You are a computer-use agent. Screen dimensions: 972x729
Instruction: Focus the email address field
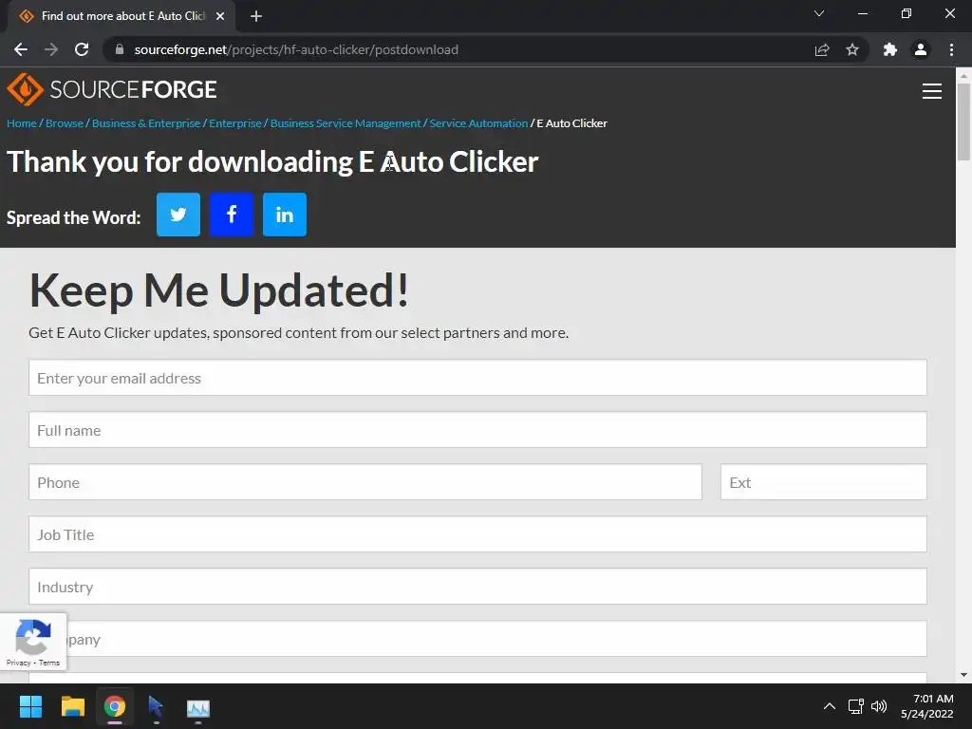[478, 378]
